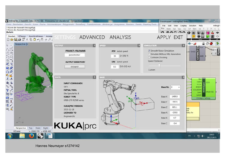Click the APPLY button

coord(164,37)
